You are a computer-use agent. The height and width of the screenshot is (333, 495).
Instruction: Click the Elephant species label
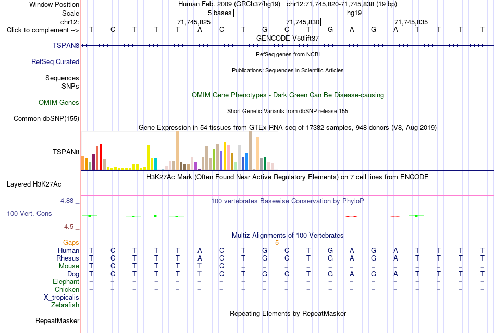(x=66, y=281)
